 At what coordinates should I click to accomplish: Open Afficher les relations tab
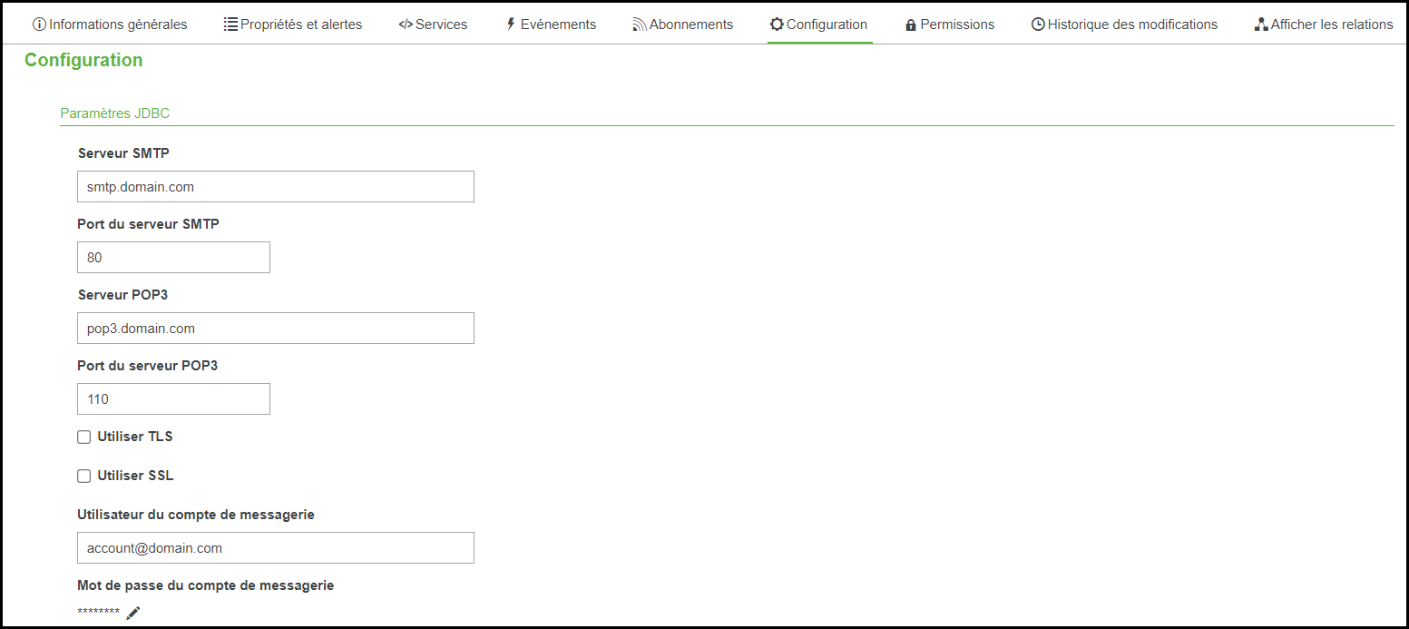tap(1324, 25)
